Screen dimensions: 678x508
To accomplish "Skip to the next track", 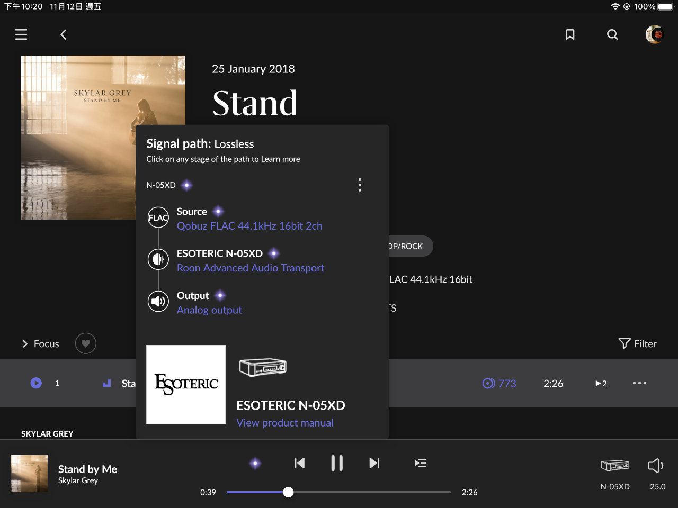I will point(374,463).
